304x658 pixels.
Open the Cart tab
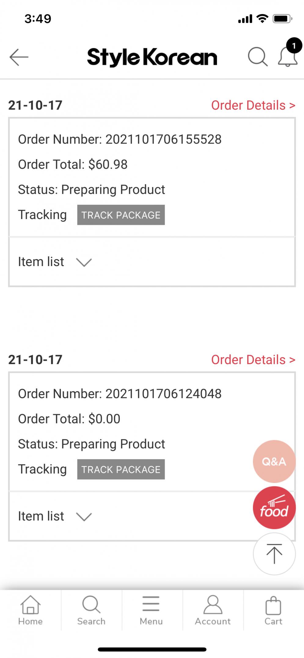pyautogui.click(x=273, y=610)
